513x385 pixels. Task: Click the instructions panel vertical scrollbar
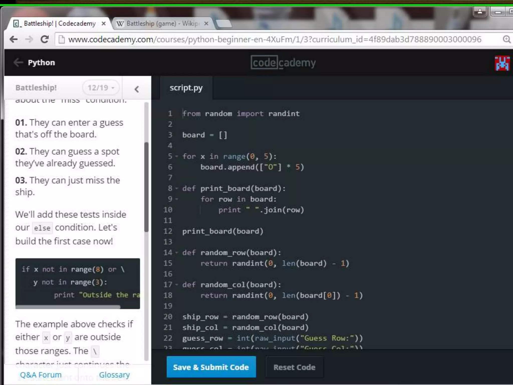tap(147, 187)
